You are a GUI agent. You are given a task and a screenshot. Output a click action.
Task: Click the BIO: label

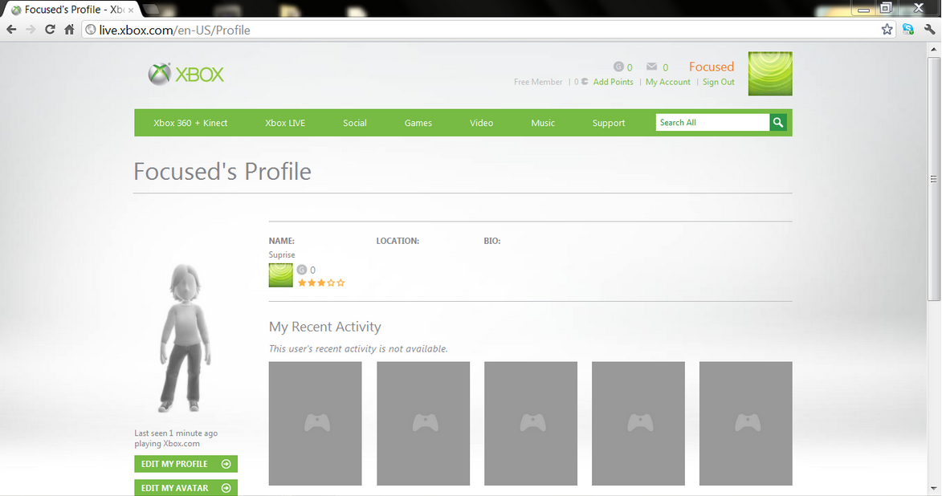coord(492,241)
